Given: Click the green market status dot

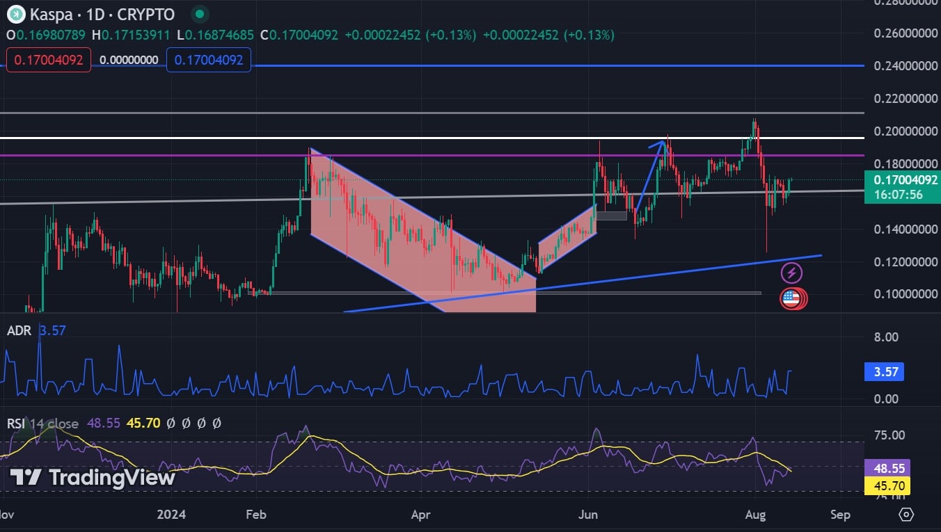Looking at the screenshot, I should click(x=200, y=14).
